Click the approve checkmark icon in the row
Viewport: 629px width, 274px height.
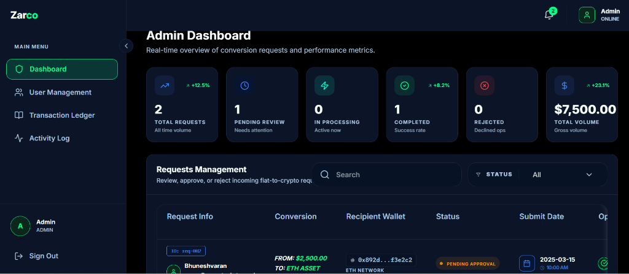point(604,263)
